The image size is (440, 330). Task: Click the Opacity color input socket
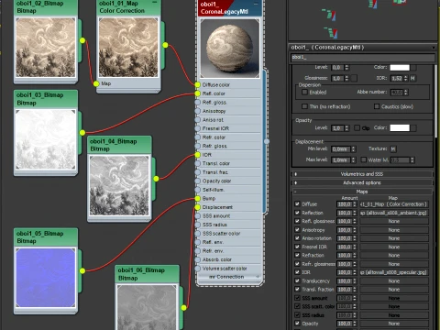click(x=198, y=181)
